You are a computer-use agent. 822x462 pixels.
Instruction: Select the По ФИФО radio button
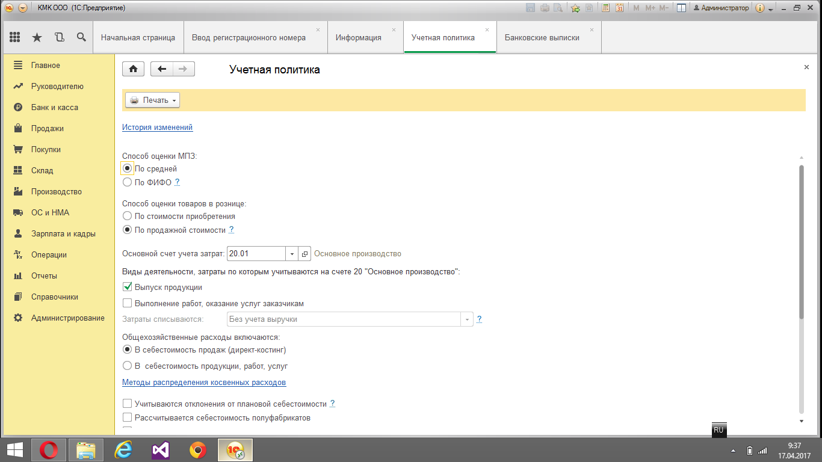pos(127,182)
